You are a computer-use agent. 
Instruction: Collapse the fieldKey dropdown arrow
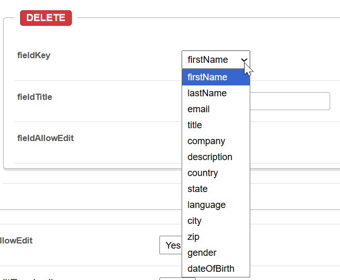(x=244, y=60)
